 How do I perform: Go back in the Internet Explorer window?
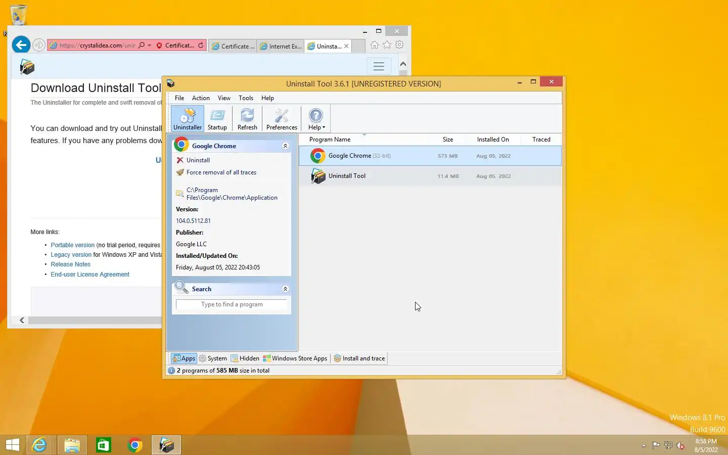(21, 45)
